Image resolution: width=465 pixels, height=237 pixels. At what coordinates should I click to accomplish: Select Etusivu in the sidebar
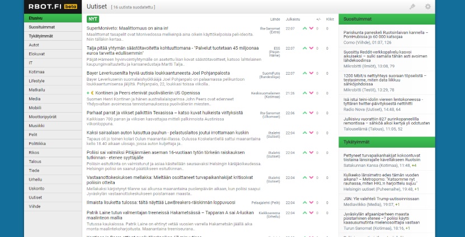pos(53,18)
